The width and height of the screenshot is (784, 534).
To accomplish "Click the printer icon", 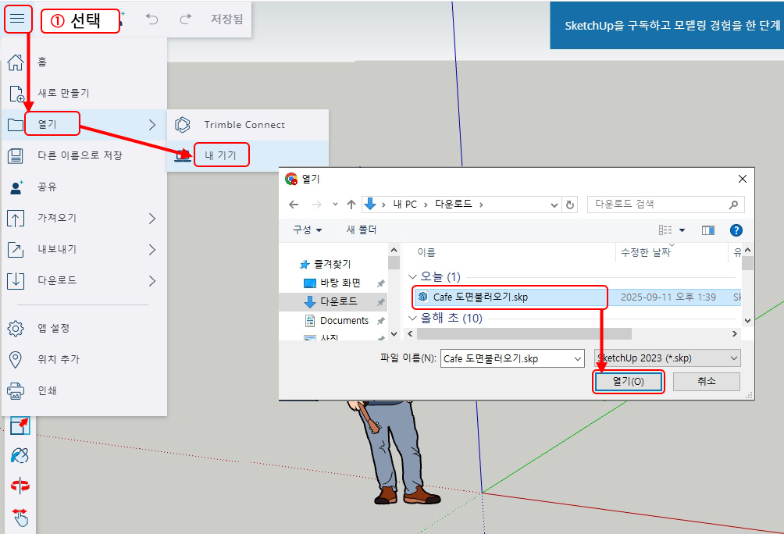I will (16, 391).
